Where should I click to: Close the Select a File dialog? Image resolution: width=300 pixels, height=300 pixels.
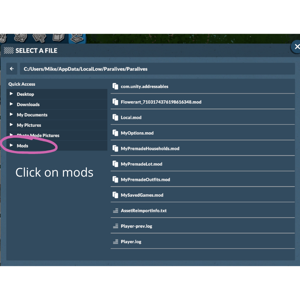point(297,47)
